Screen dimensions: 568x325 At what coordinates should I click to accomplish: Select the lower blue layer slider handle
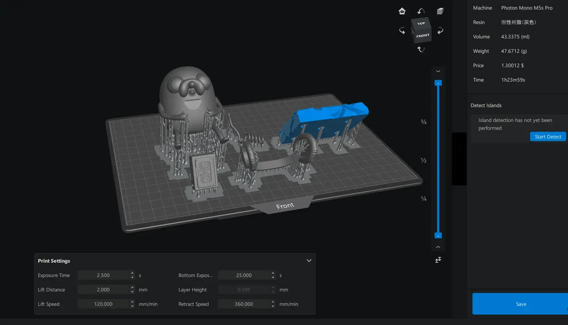click(438, 235)
